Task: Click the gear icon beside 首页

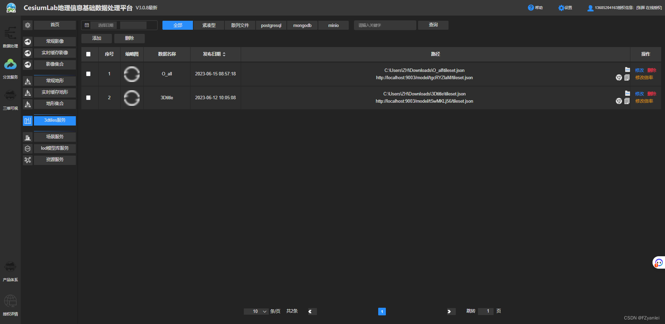Action: coord(28,25)
